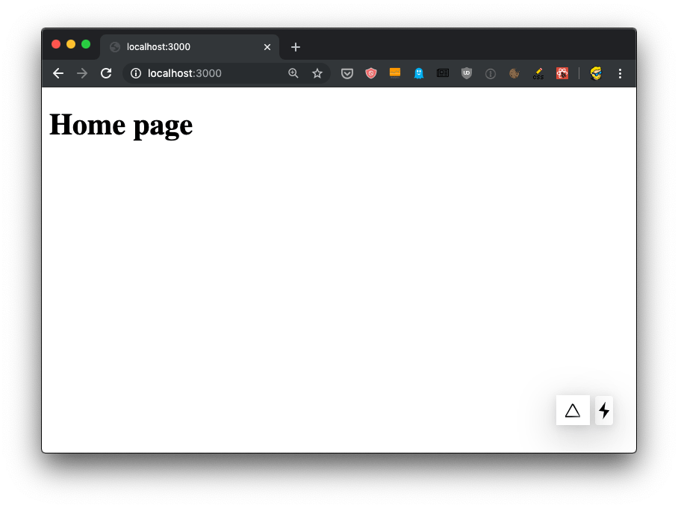Open the reader view extension icon
This screenshot has height=508, width=678.
coord(442,73)
